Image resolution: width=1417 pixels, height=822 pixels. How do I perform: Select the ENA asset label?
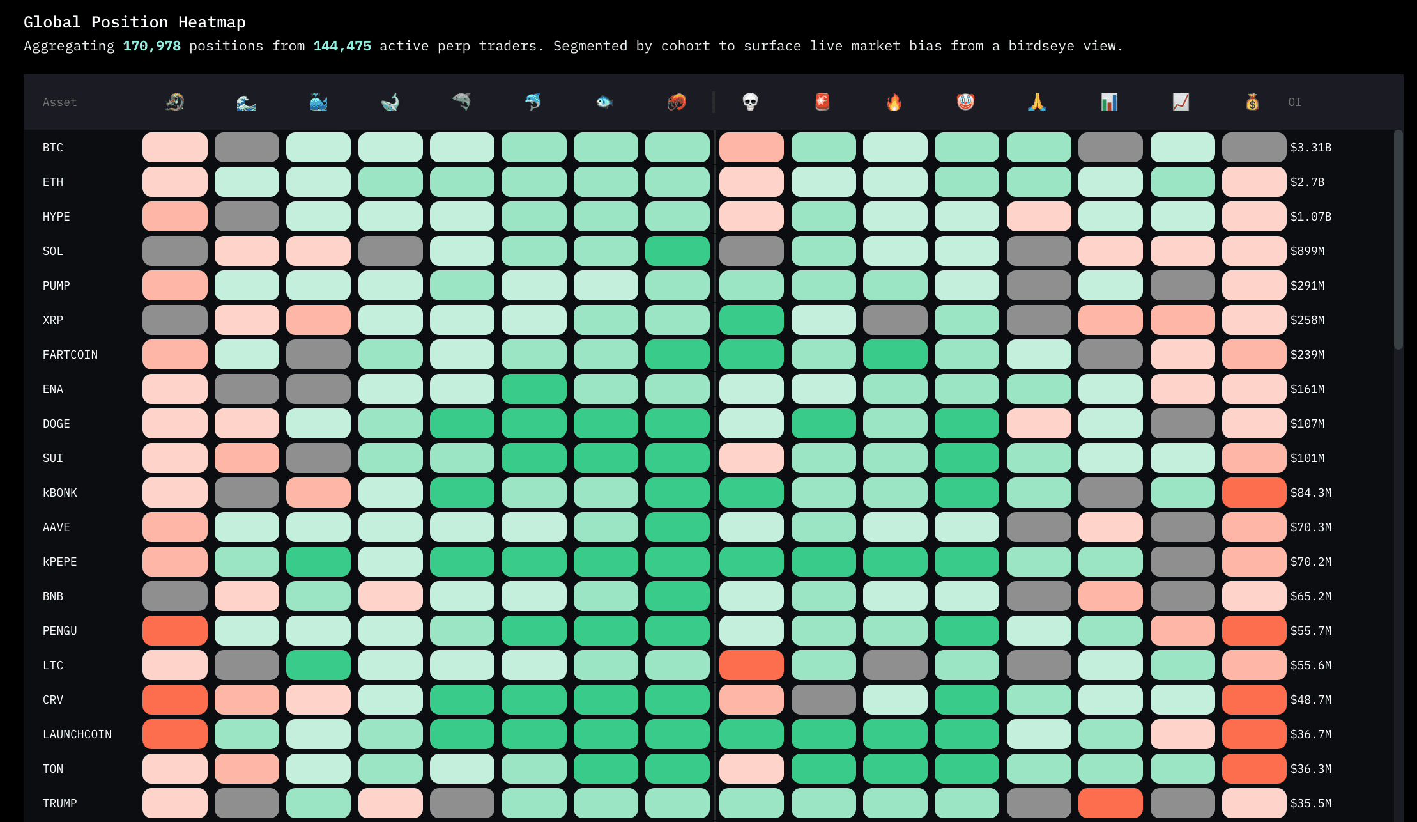(53, 389)
